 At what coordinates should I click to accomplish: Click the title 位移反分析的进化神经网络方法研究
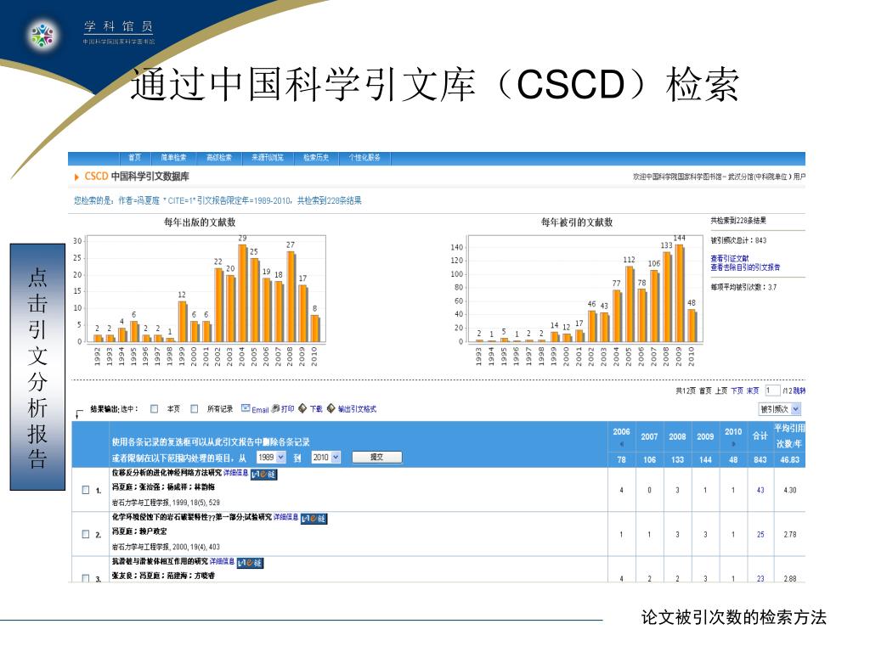coord(167,473)
